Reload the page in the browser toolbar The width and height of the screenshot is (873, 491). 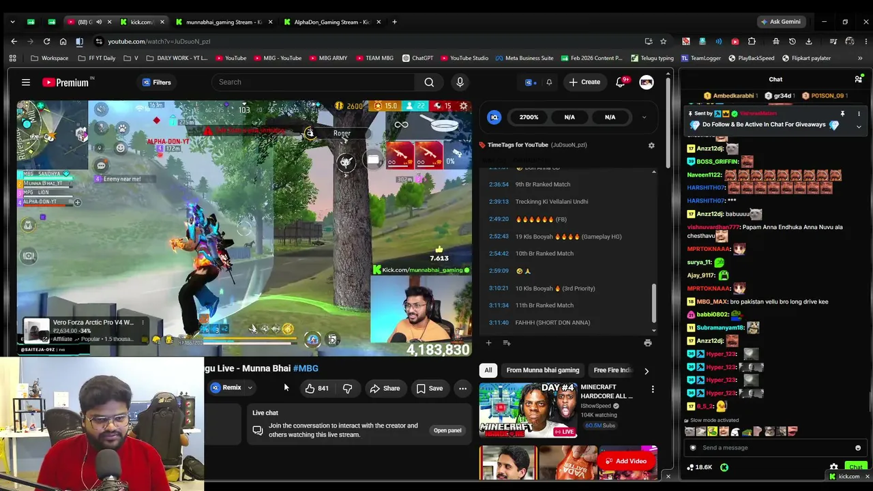pyautogui.click(x=46, y=42)
